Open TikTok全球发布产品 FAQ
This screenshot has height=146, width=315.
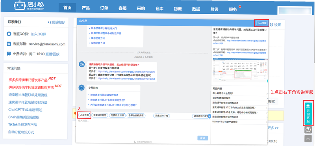[23, 125]
